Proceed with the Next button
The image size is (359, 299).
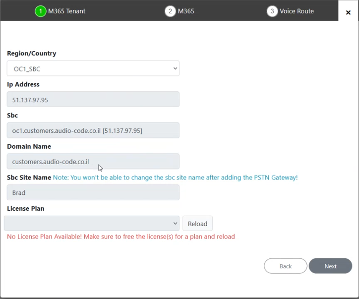330,266
